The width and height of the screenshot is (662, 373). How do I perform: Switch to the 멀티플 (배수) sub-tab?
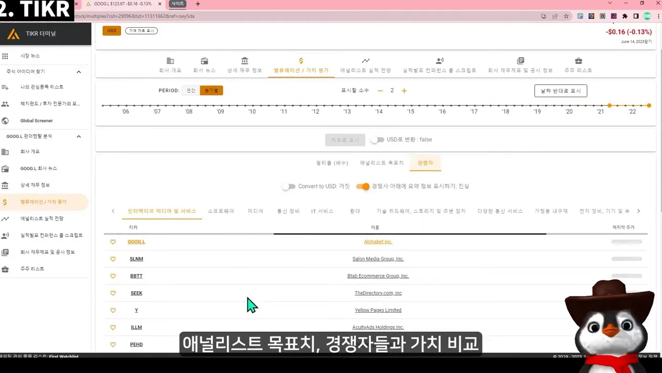click(332, 163)
